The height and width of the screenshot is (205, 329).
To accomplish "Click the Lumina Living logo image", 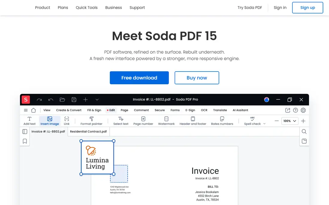I will pyautogui.click(x=98, y=158).
